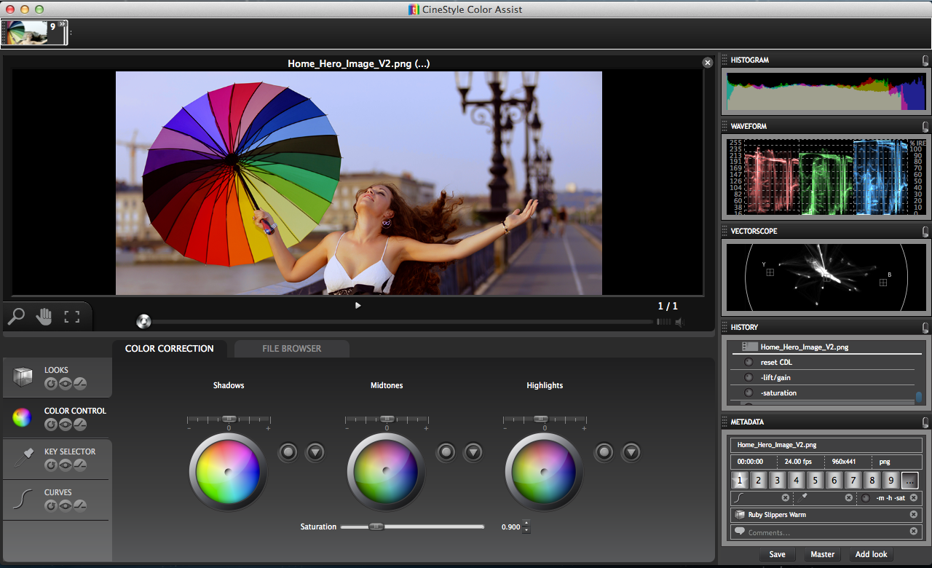Select the hand pan tool
Image resolution: width=932 pixels, height=568 pixels.
pyautogui.click(x=44, y=317)
